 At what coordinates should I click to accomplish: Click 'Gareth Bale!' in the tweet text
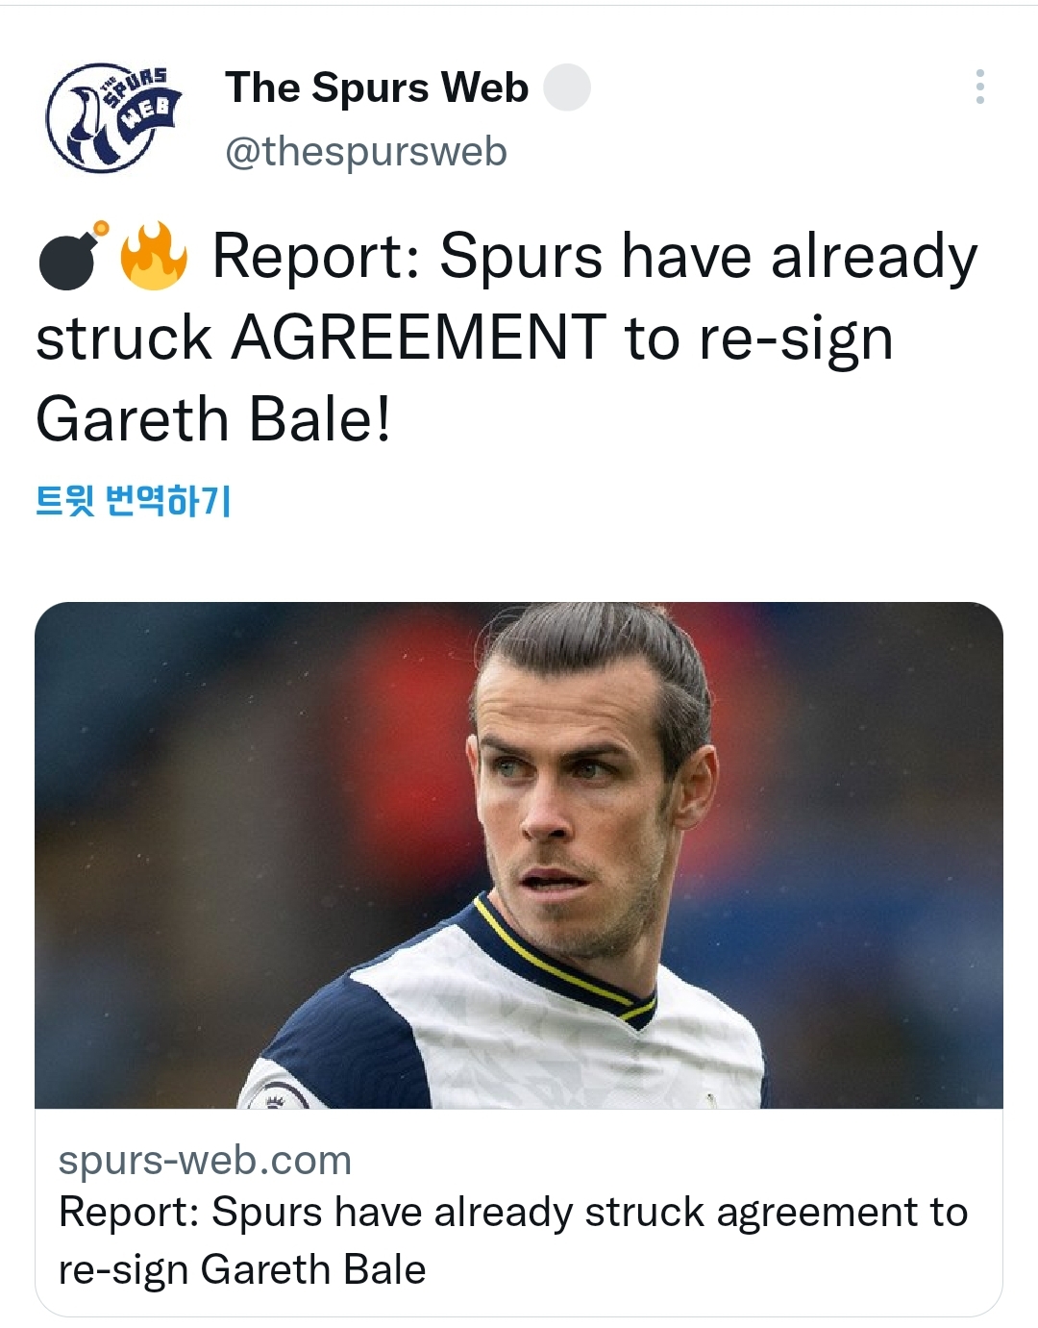click(x=213, y=420)
